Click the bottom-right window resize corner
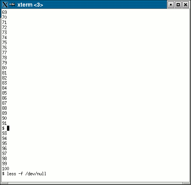Screen dimensions: 191x185 [x=187, y=183]
